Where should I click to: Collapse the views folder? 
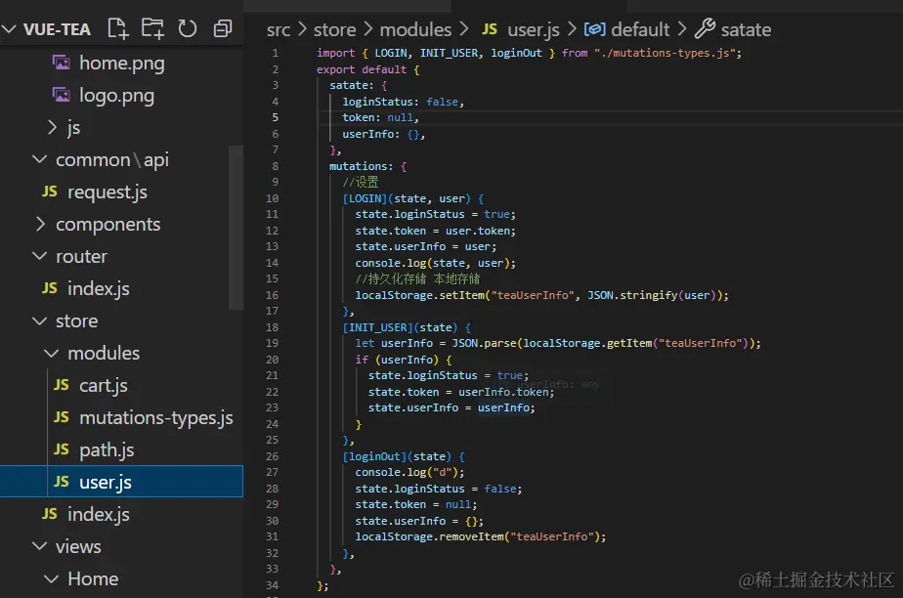tap(40, 546)
